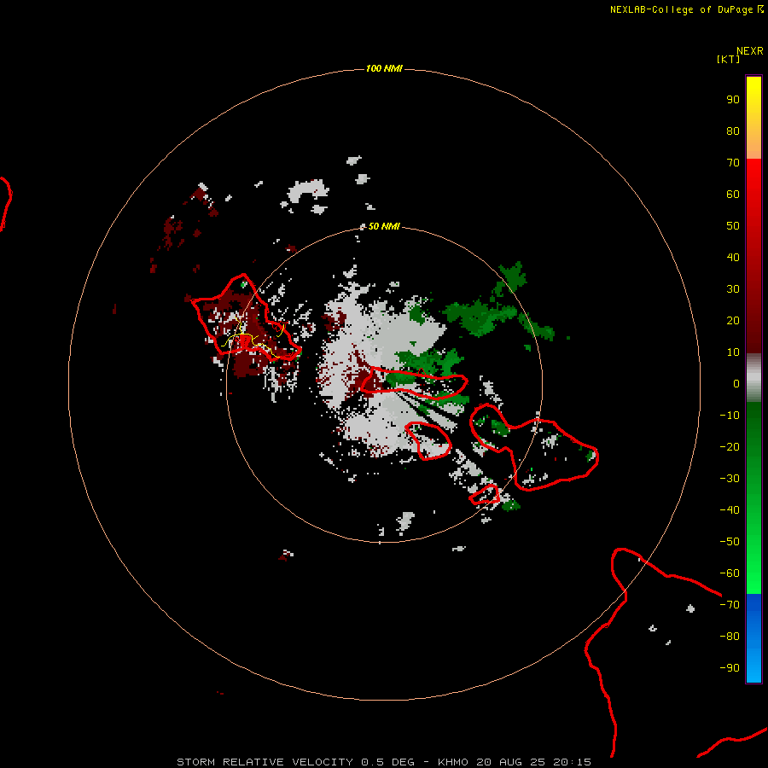The width and height of the screenshot is (768, 768).
Task: Click the 50 value on velocity scale
Action: click(733, 226)
